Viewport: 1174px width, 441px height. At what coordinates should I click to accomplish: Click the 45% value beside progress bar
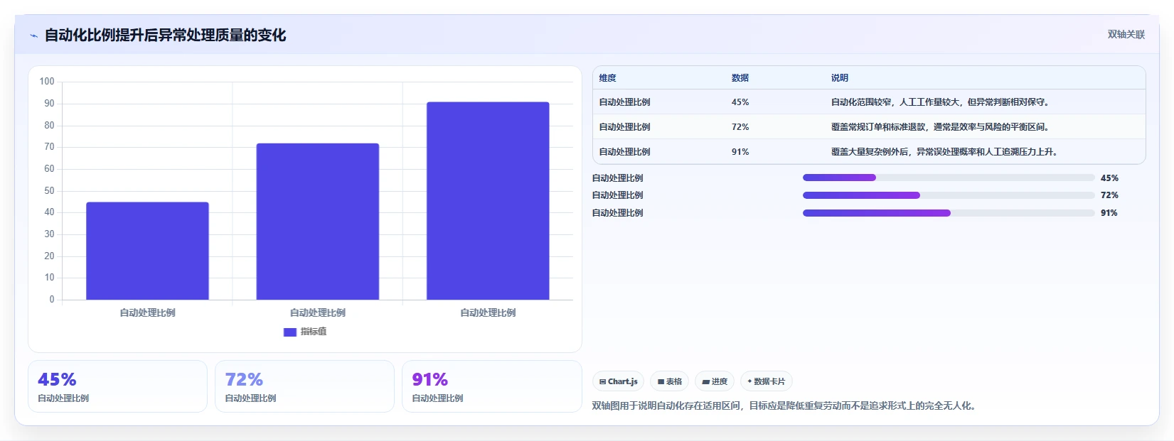[x=1109, y=178]
